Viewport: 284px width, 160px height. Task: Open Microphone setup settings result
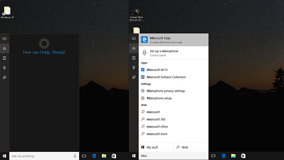[x=174, y=98]
